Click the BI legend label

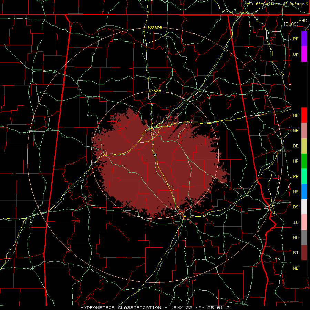(x=296, y=253)
